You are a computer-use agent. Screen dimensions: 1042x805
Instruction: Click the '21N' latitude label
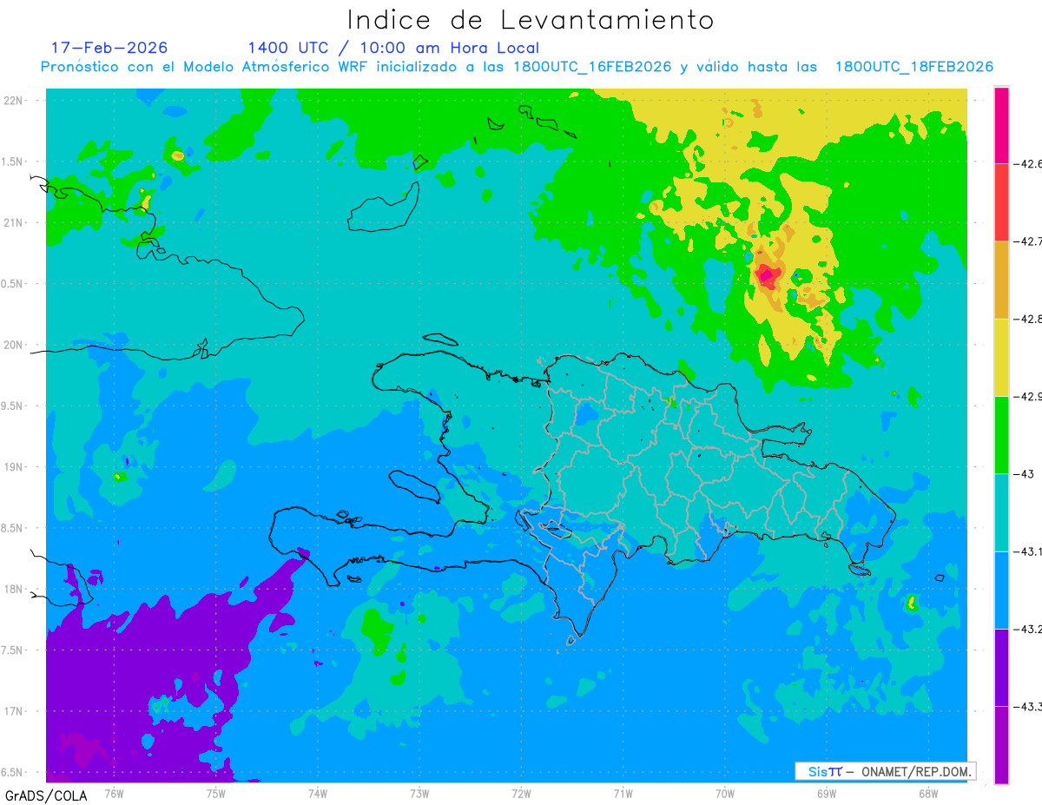(14, 223)
